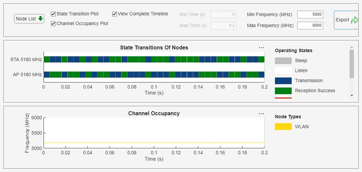362x172 pixels.
Task: Open the Node List dropdown
Action: (29, 19)
